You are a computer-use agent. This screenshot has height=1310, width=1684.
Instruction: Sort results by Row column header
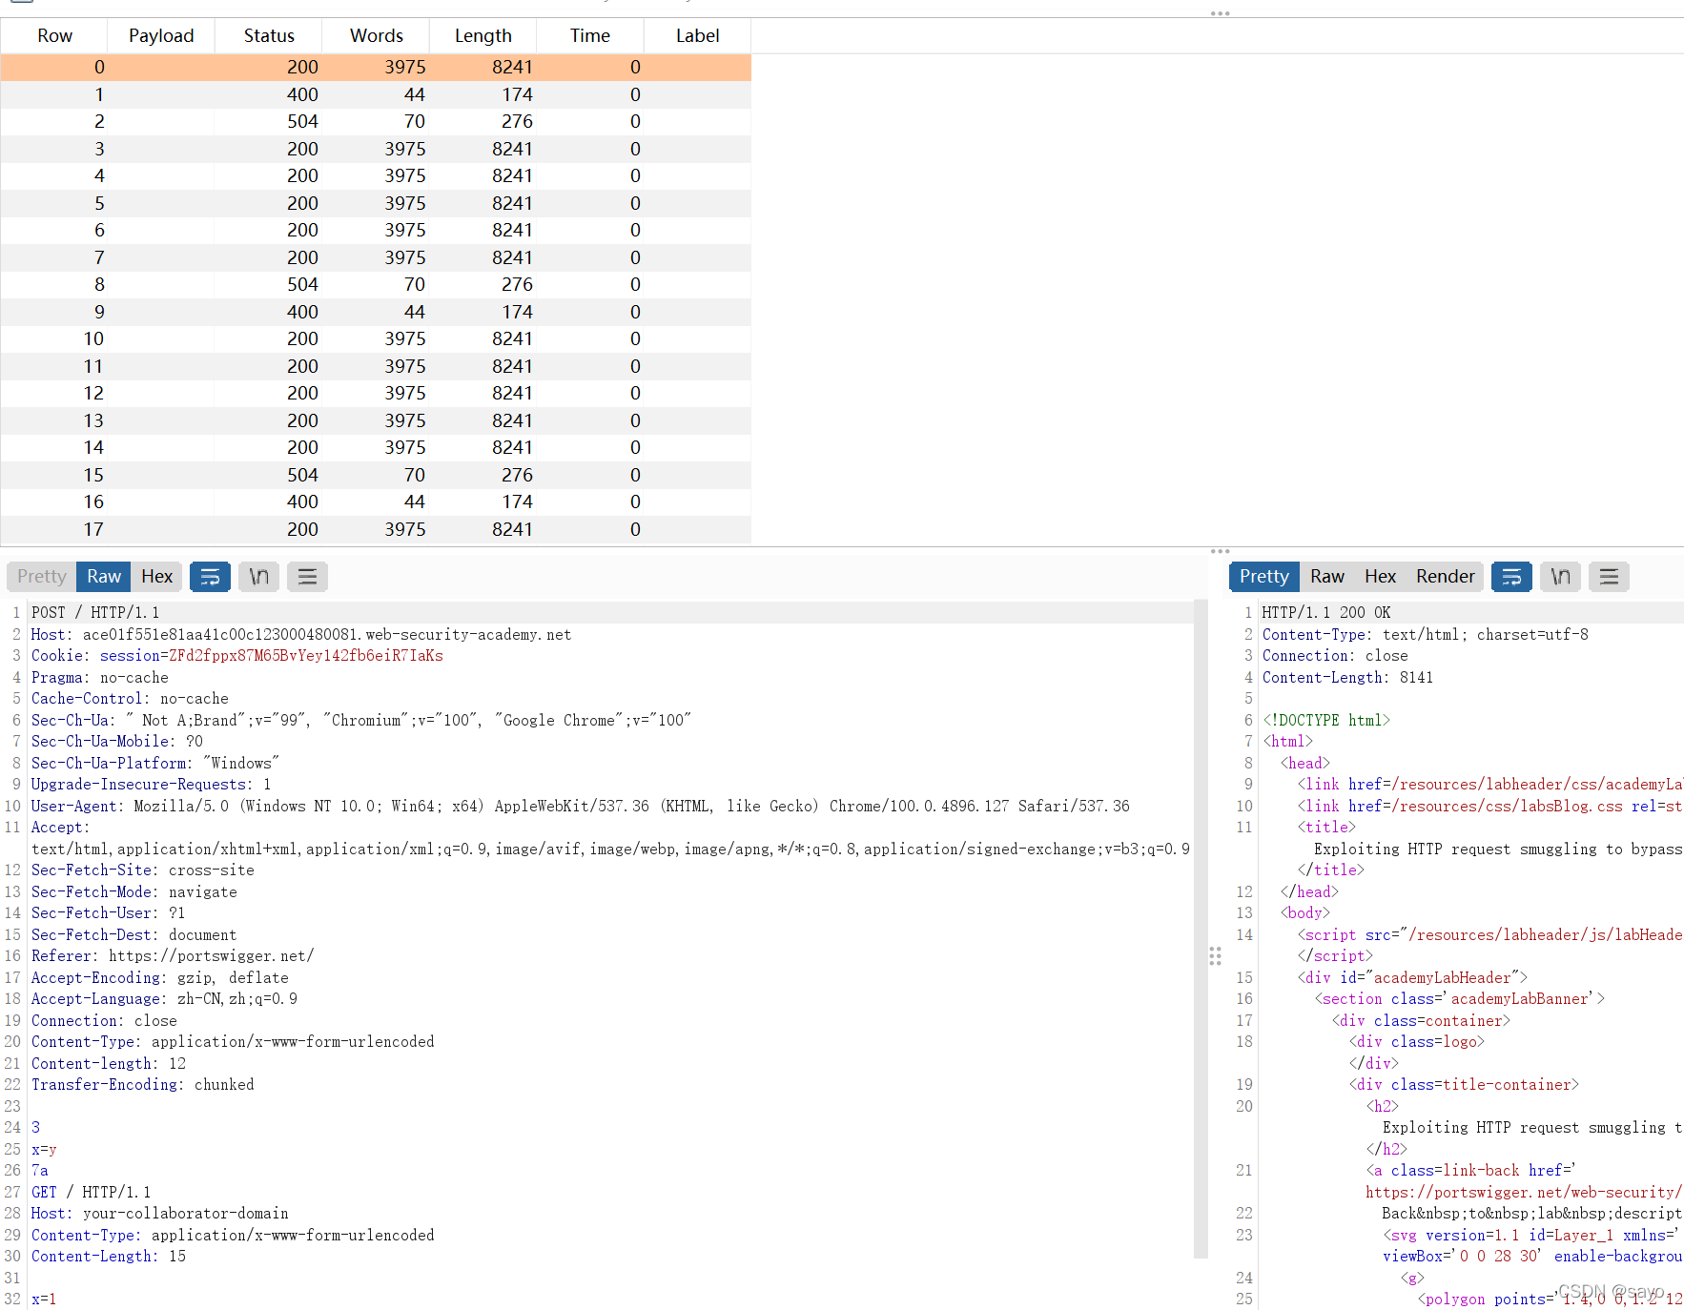pos(54,35)
